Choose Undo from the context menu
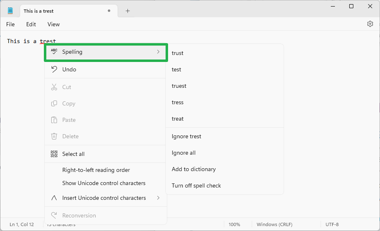The width and height of the screenshot is (380, 231). (106, 69)
